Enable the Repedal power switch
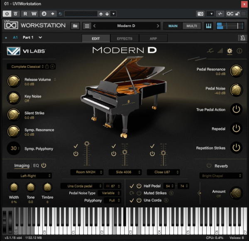Image resolution: width=249 pixels, height=241 pixels. pyautogui.click(x=236, y=129)
